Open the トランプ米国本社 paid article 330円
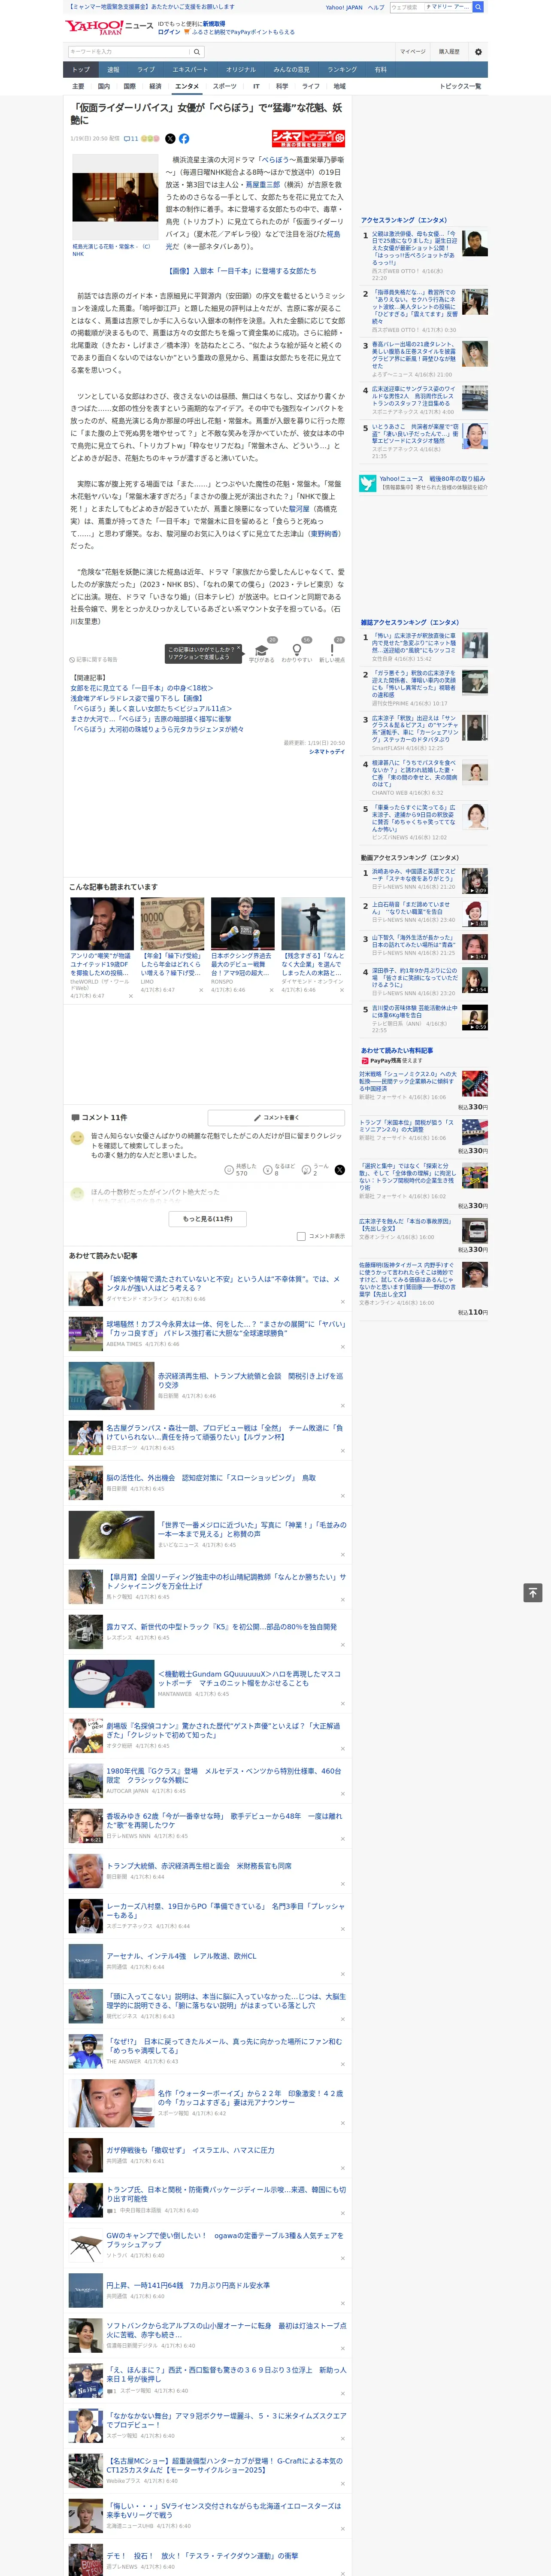The image size is (551, 2576). point(407,1126)
